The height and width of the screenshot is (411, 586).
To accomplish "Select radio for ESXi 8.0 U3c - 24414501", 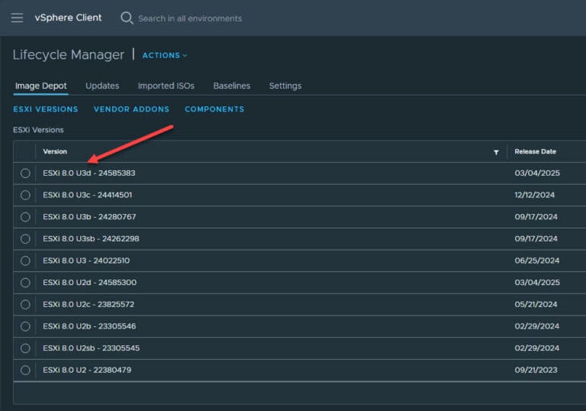I will [x=25, y=195].
